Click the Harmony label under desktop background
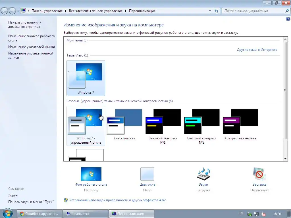The height and width of the screenshot is (218, 291). pos(91,190)
